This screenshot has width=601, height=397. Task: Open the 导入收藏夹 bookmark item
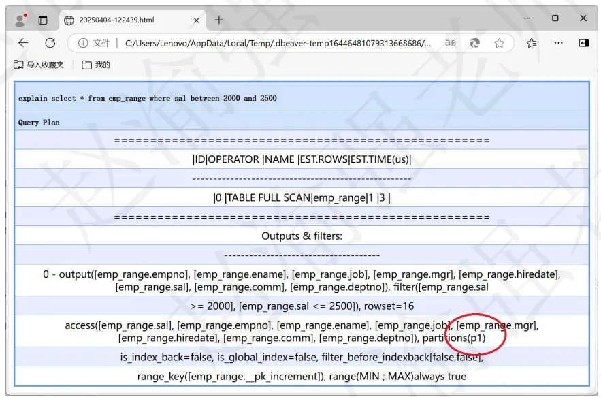pos(39,65)
